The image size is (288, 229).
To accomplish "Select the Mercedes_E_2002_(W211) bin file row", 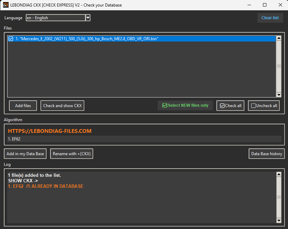I will (x=142, y=39).
